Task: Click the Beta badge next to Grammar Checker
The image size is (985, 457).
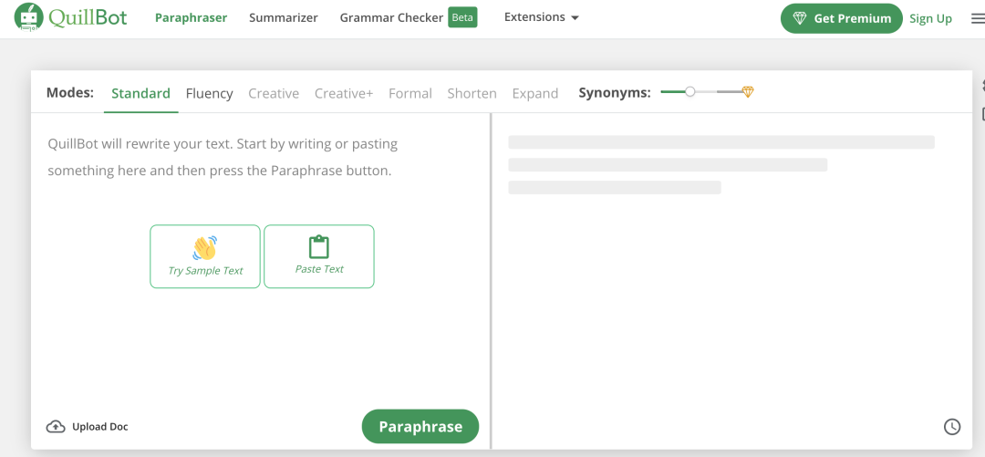Action: (462, 17)
